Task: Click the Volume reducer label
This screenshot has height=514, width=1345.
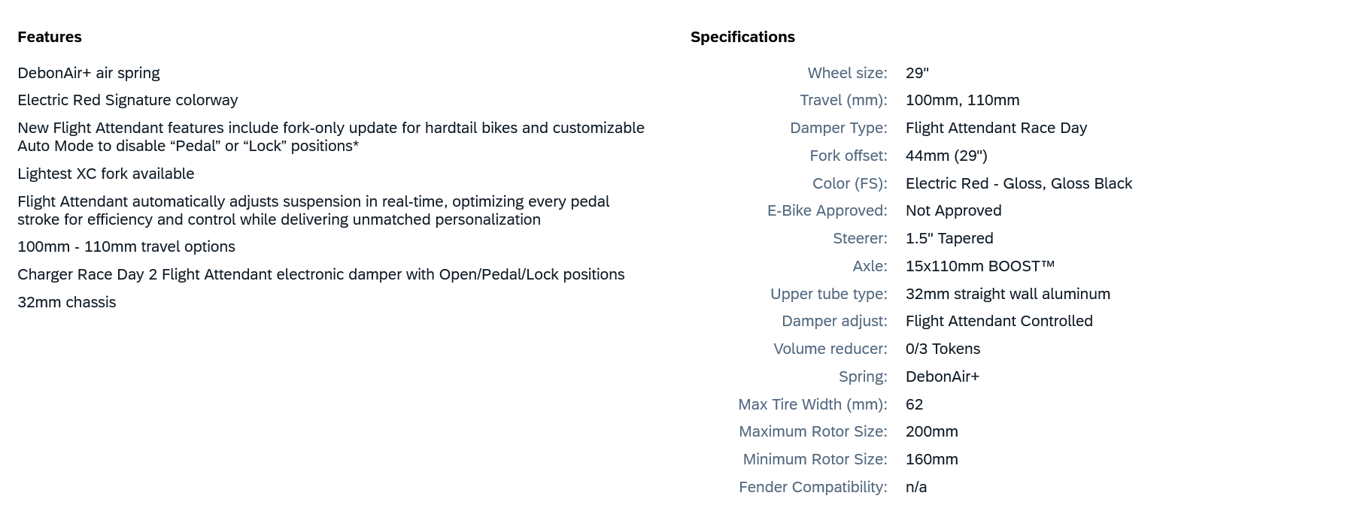Action: [x=830, y=349]
